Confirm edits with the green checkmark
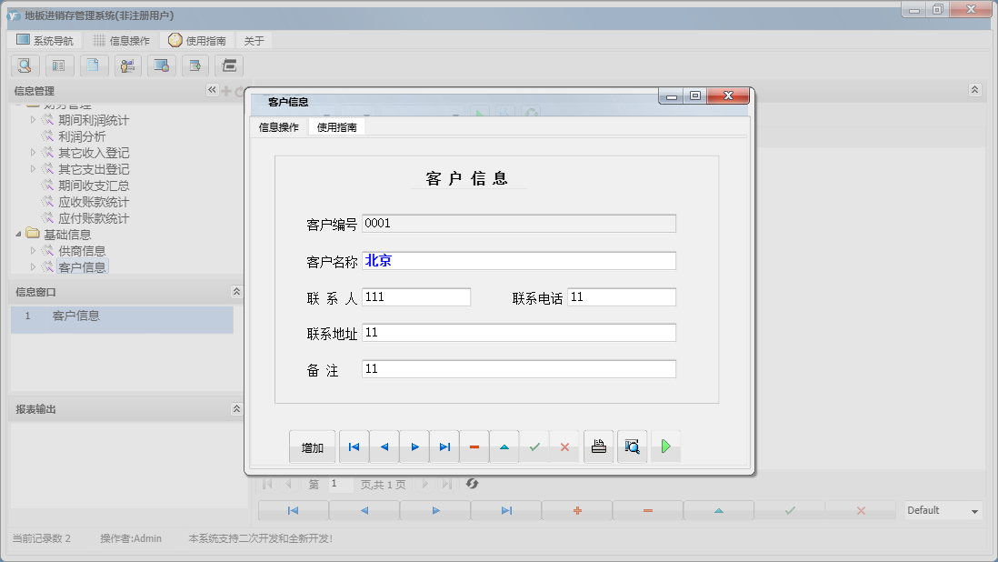Viewport: 998px width, 562px height. tap(535, 447)
